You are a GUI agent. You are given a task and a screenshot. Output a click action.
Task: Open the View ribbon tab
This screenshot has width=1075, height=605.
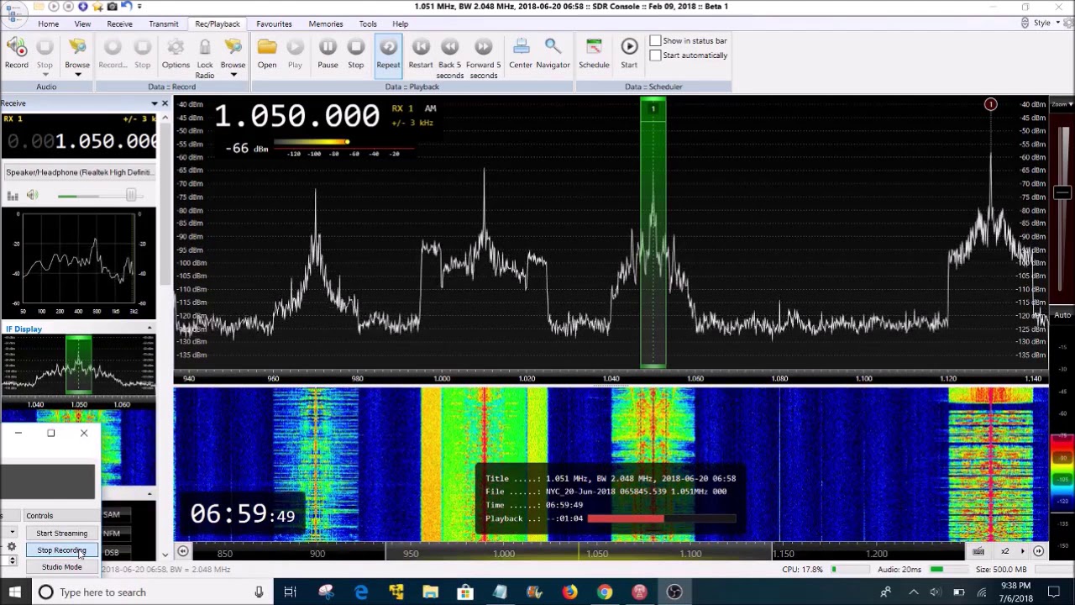(x=82, y=24)
